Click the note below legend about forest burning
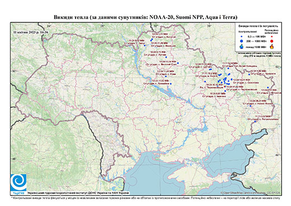 pyautogui.click(x=259, y=54)
